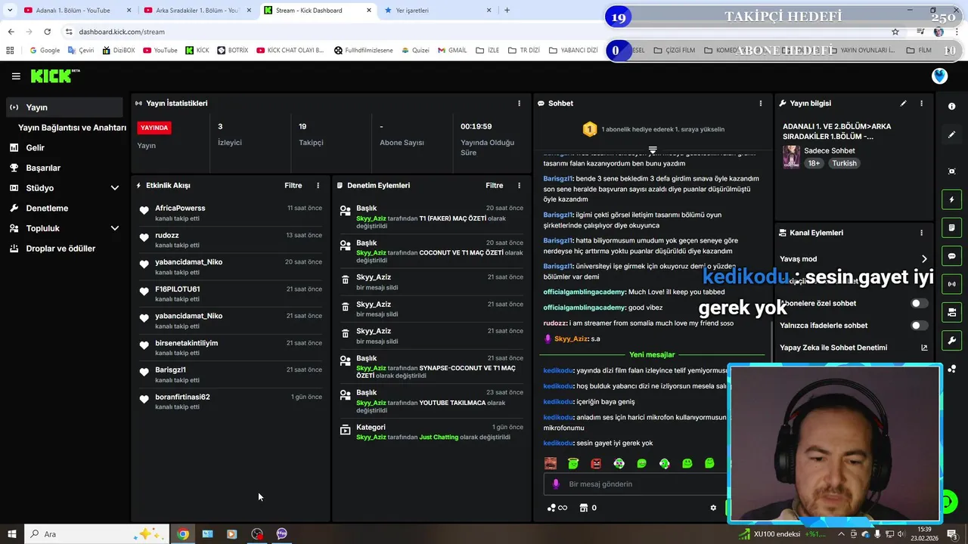Open the Windows Start menu

click(x=11, y=534)
